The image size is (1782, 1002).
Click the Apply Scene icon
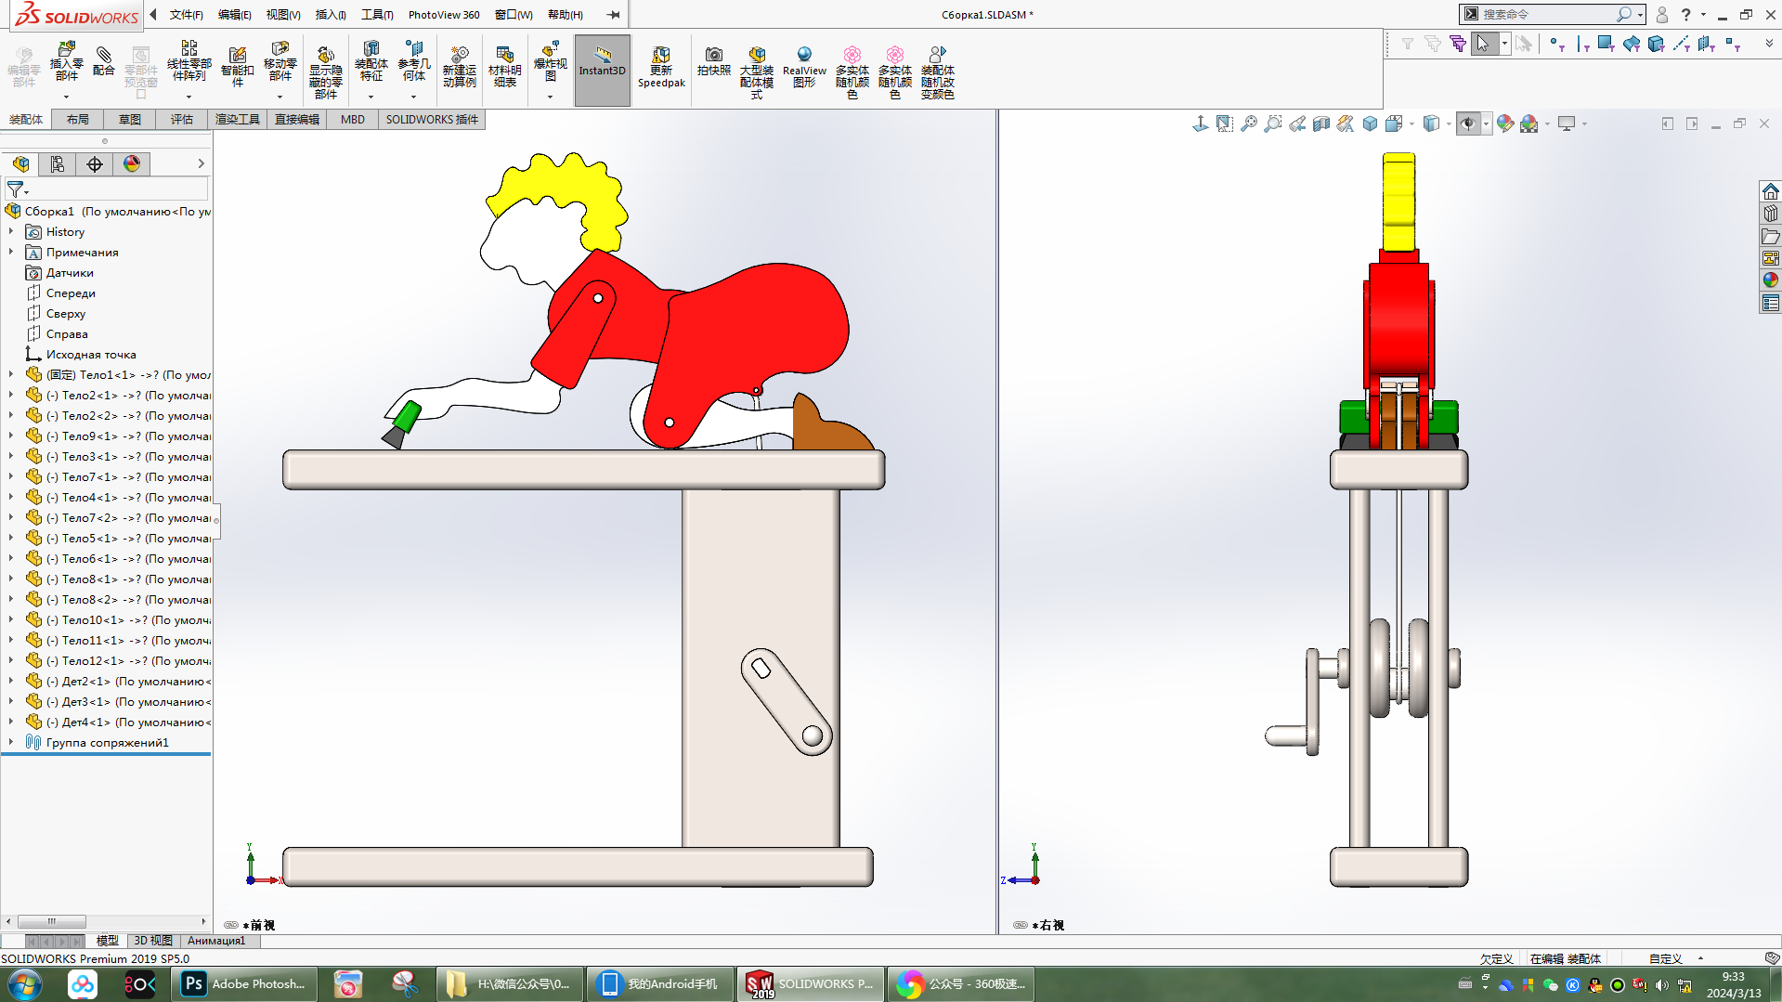1528,124
